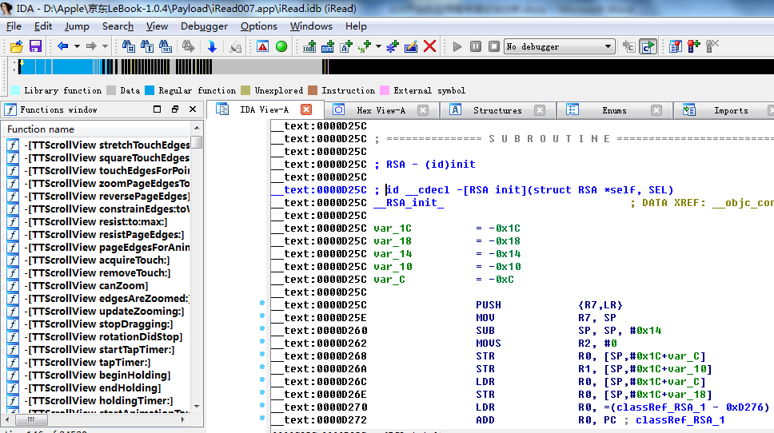Click the red X delete icon
The height and width of the screenshot is (433, 774).
[430, 46]
